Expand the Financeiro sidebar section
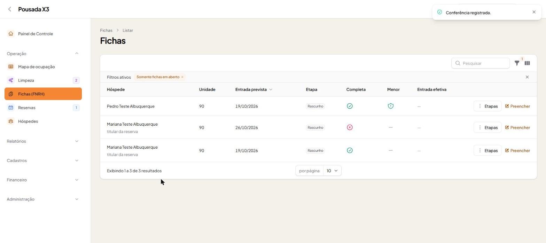The width and height of the screenshot is (546, 243). pos(43,180)
